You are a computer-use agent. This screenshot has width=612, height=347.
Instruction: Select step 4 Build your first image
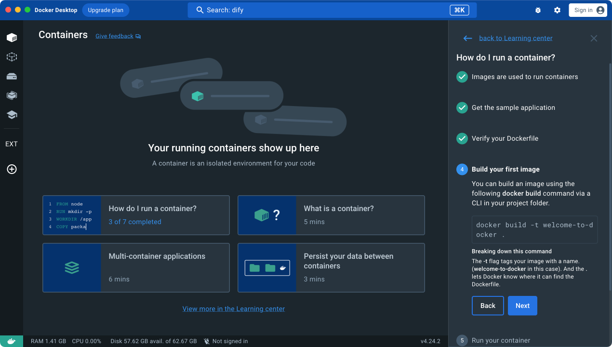click(x=506, y=170)
